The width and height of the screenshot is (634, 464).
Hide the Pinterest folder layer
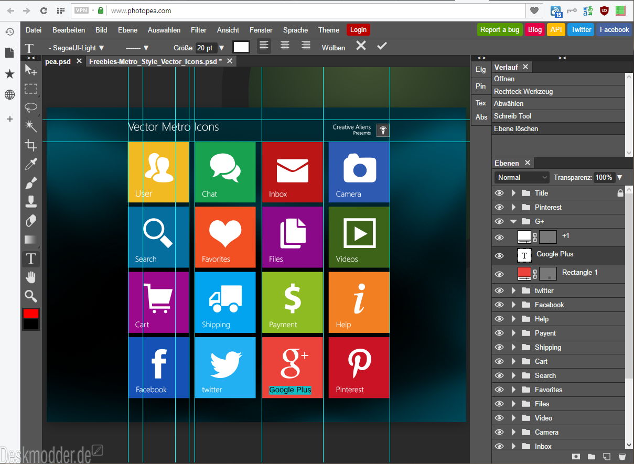499,207
